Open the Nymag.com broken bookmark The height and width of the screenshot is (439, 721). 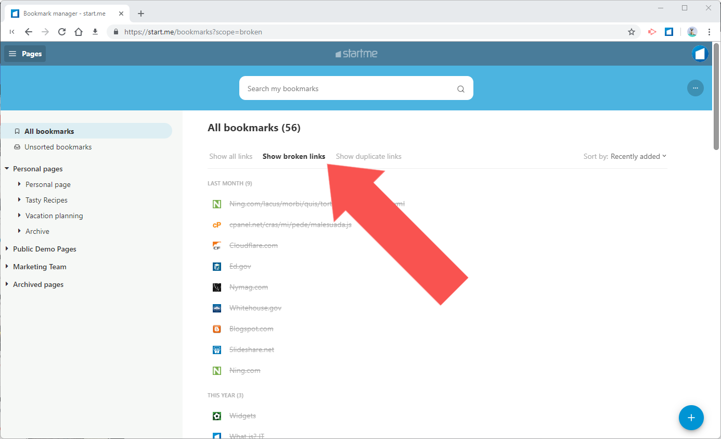249,287
